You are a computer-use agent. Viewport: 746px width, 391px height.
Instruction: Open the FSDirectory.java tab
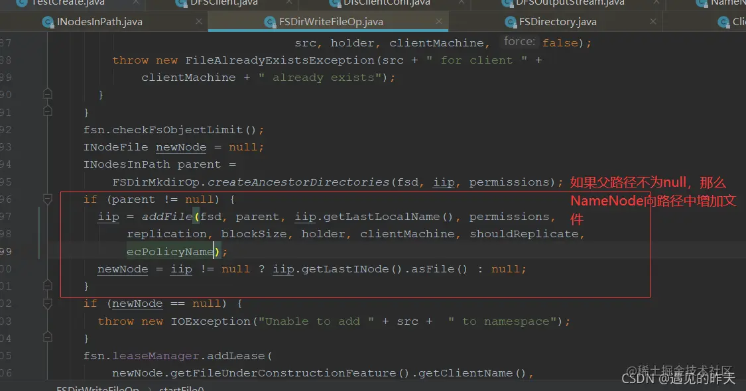pyautogui.click(x=558, y=22)
